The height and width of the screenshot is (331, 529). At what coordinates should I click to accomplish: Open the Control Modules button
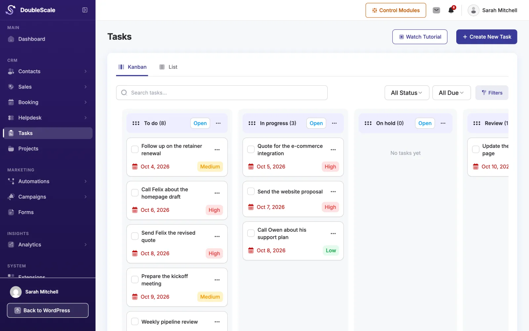[396, 10]
